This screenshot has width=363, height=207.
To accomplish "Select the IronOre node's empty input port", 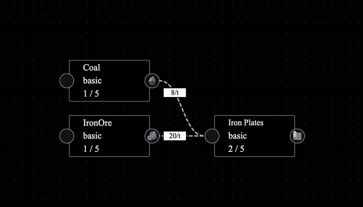I will (67, 136).
